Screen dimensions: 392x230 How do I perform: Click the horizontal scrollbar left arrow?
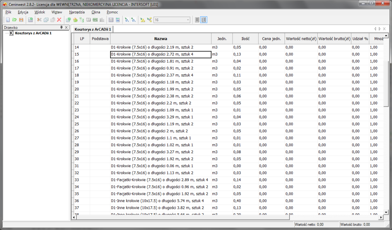tap(74, 217)
